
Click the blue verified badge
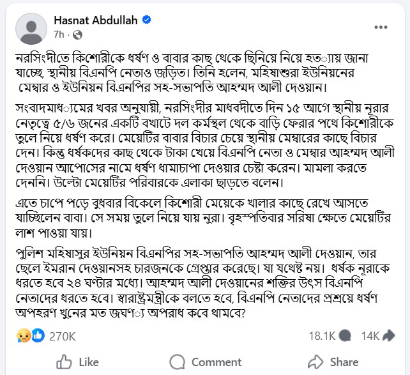pos(147,20)
